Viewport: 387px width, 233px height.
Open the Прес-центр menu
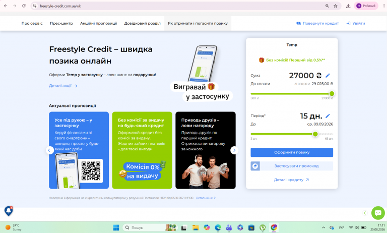[x=61, y=24]
